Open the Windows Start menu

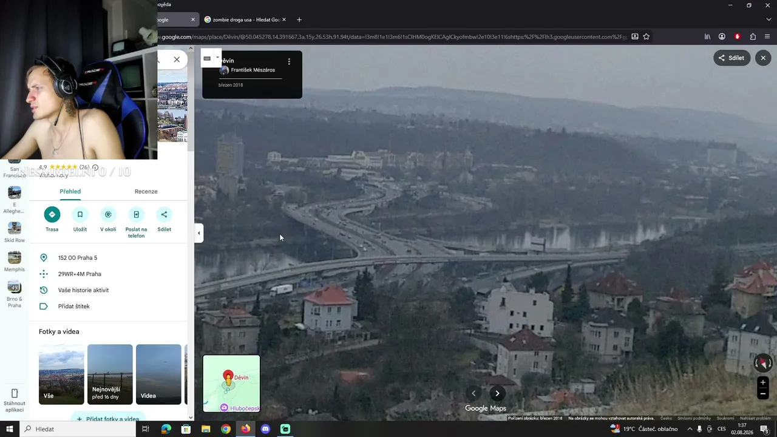[x=10, y=429]
